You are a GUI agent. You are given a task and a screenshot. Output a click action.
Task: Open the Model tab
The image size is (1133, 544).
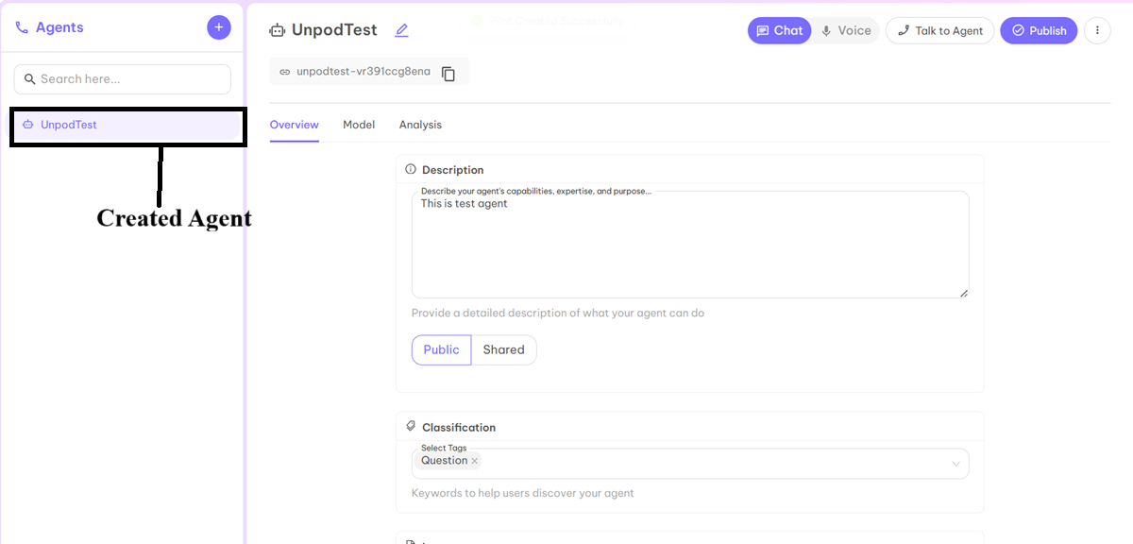[359, 125]
